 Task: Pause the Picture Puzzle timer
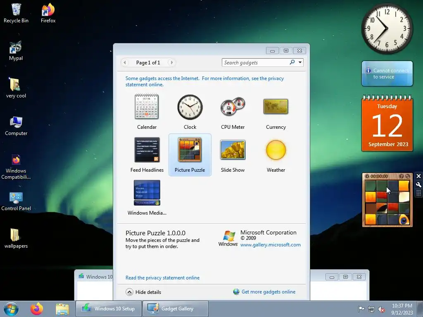367,176
